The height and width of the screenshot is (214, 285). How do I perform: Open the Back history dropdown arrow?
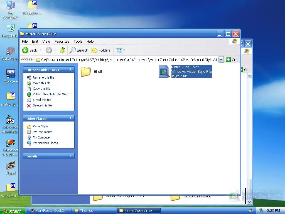(41, 50)
